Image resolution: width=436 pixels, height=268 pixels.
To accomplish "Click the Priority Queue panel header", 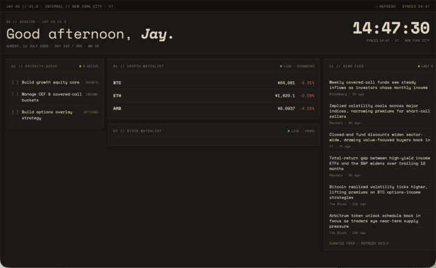I will click(34, 67).
